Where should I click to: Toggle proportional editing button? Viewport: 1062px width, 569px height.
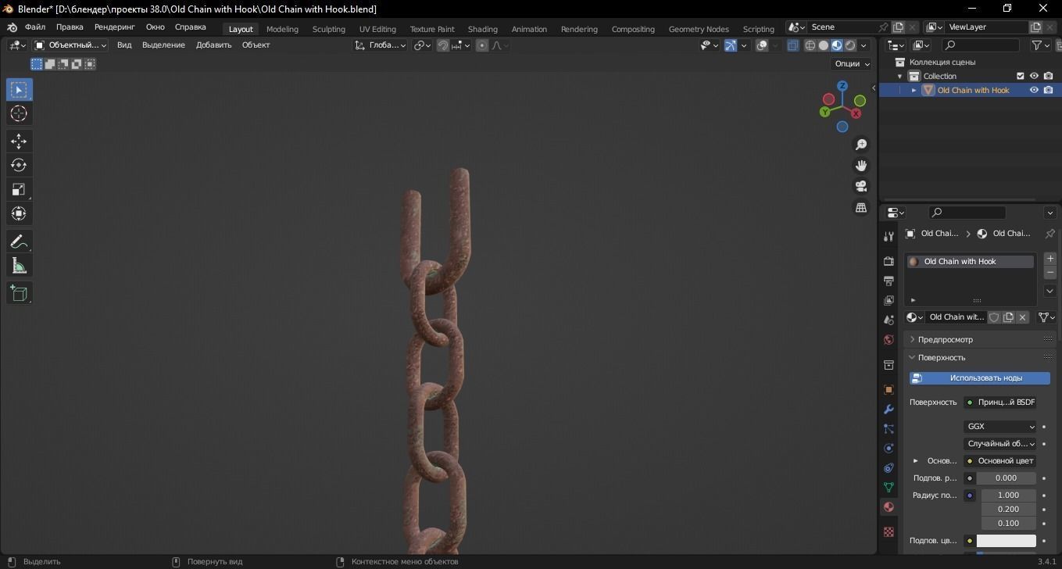click(x=482, y=45)
